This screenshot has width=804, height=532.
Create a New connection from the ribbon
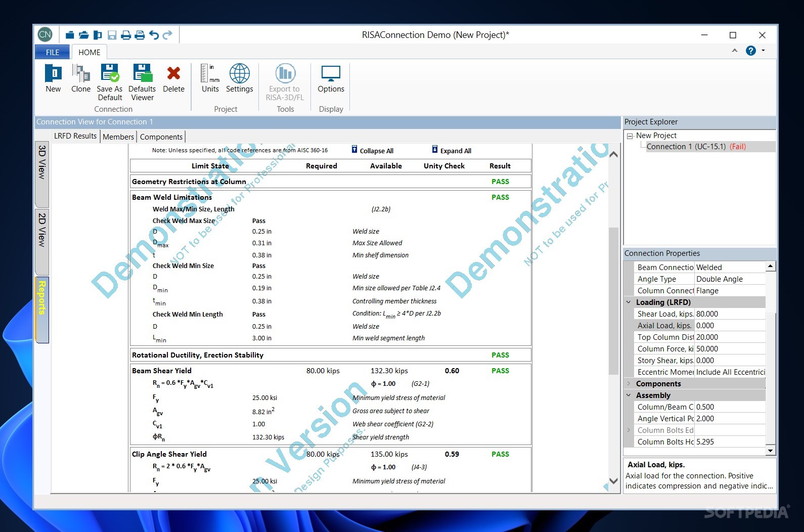tap(53, 78)
